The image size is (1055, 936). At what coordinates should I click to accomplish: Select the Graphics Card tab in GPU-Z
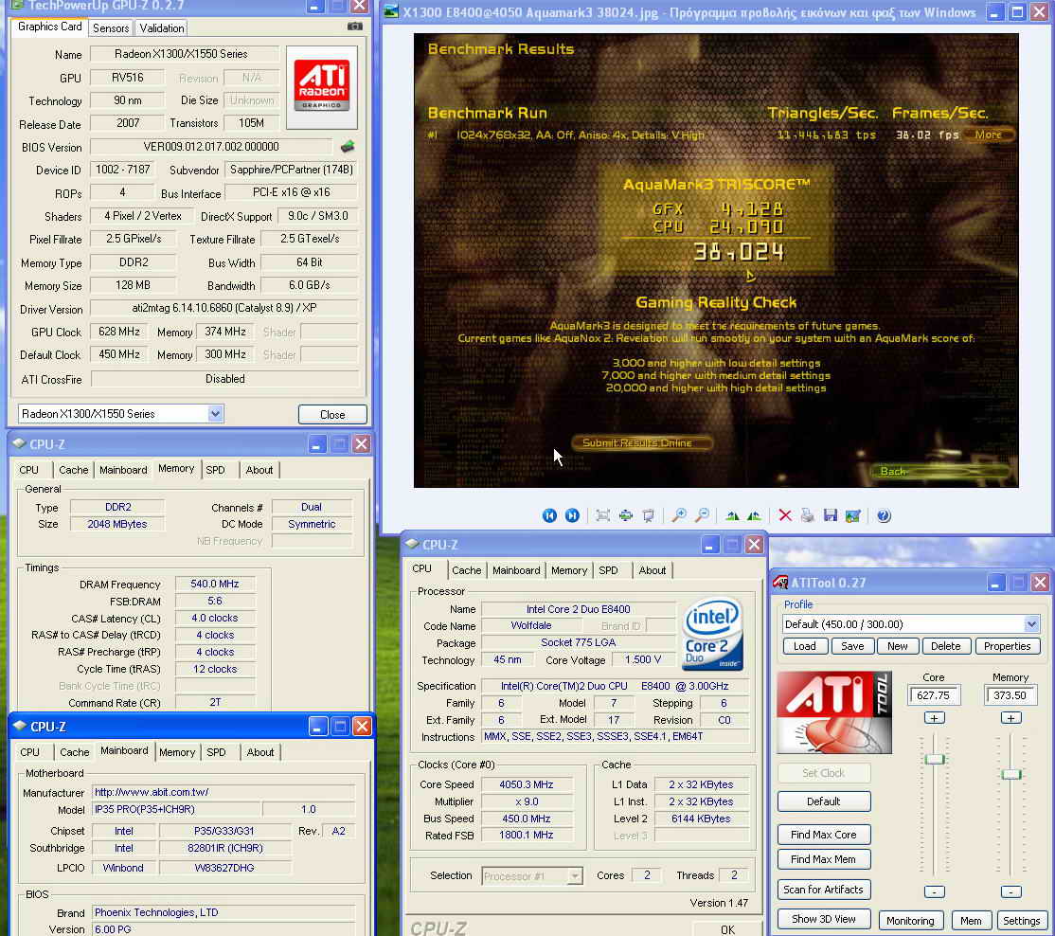click(x=50, y=27)
